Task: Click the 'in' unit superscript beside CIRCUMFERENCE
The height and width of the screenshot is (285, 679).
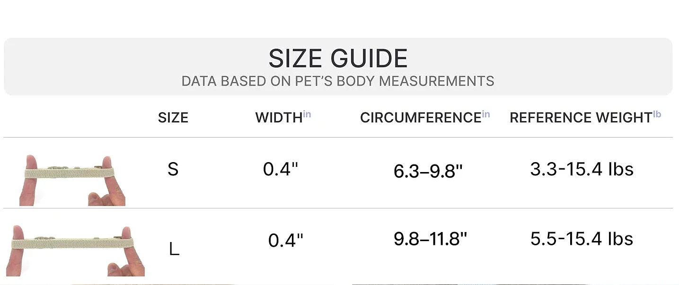Action: tap(486, 114)
